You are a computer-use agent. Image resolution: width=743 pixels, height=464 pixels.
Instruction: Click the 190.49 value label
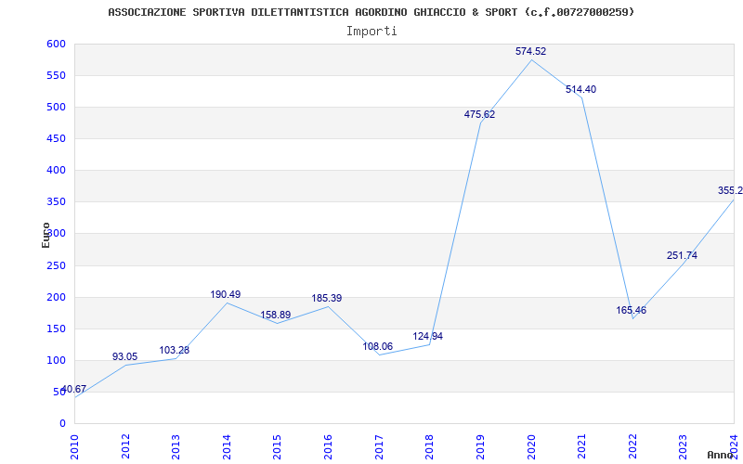pos(226,294)
